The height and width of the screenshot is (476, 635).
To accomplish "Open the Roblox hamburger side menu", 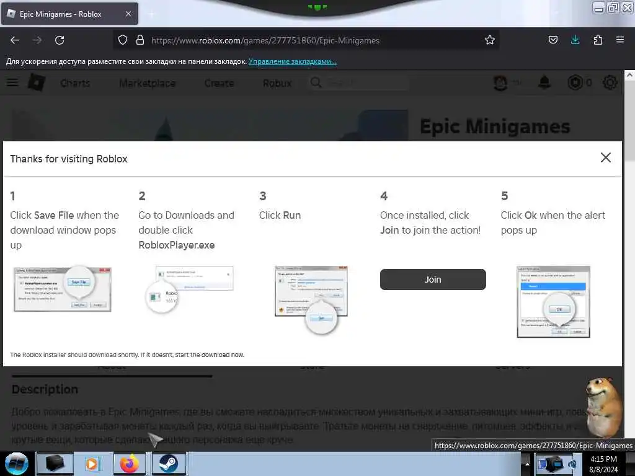I will click(x=12, y=82).
